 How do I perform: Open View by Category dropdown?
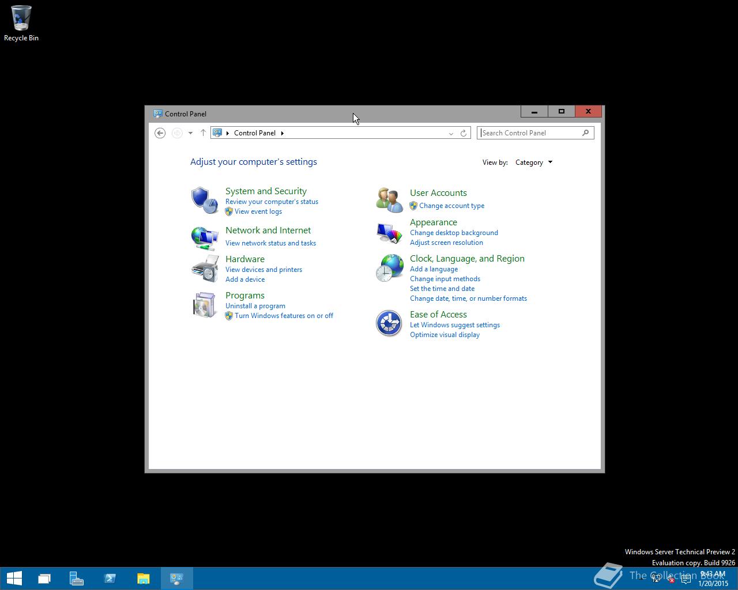(534, 162)
